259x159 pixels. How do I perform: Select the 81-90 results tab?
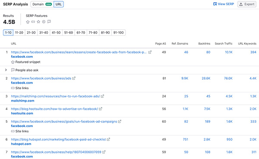(105, 32)
